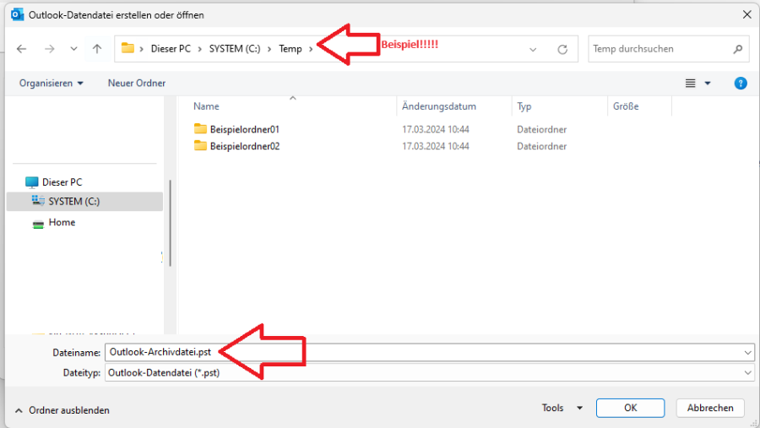Click the forward navigation arrow
Image resolution: width=760 pixels, height=428 pixels.
50,49
